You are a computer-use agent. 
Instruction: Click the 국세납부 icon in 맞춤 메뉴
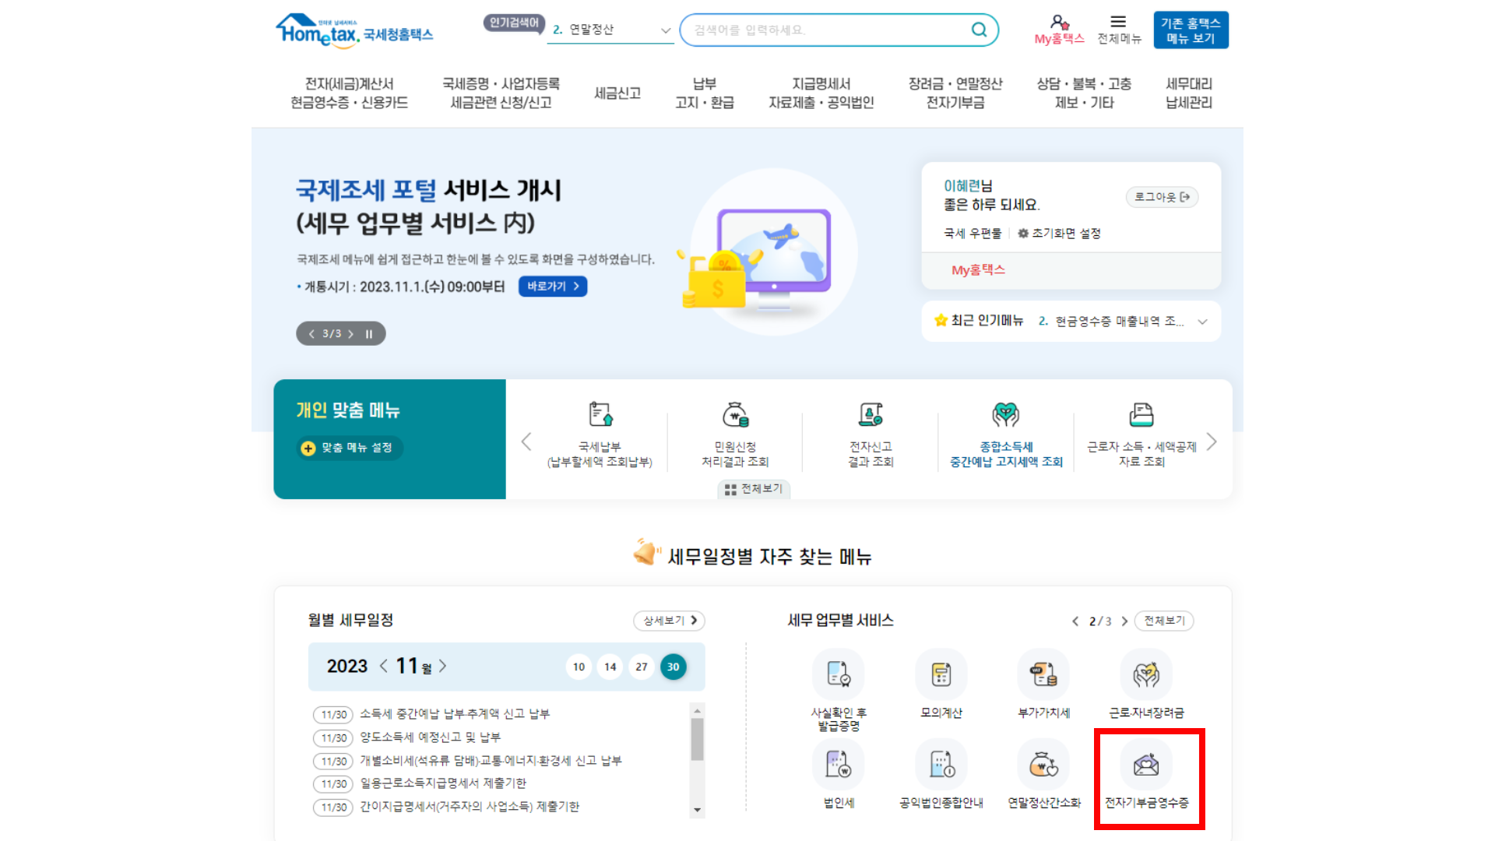point(600,415)
